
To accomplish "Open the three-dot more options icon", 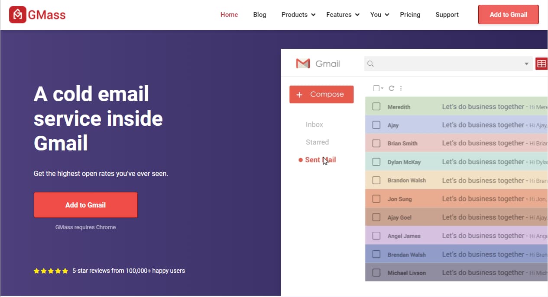I will coord(401,88).
